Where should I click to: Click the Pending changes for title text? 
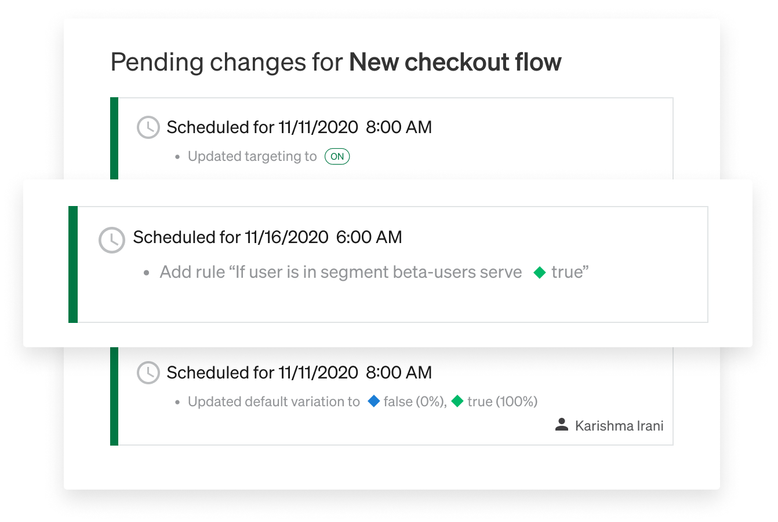click(x=227, y=63)
